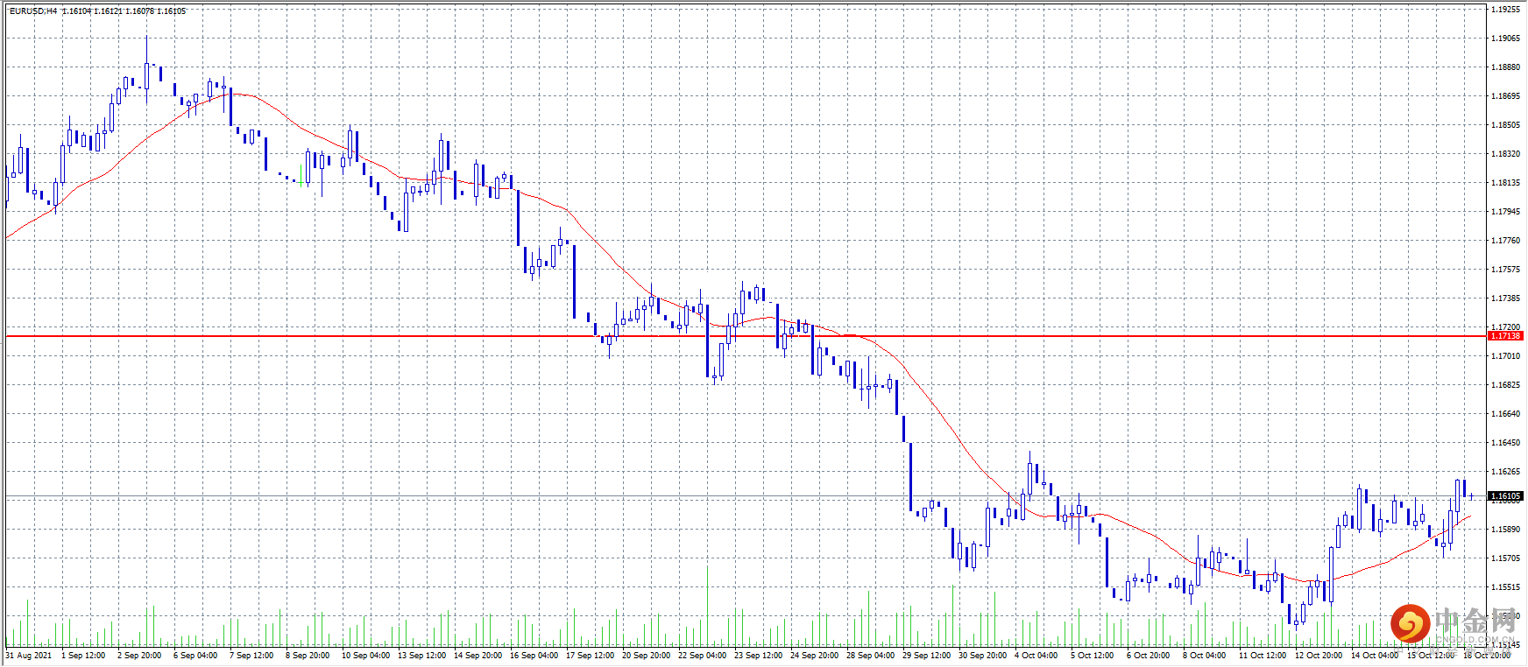The height and width of the screenshot is (667, 1528).
Task: Click the 1.17385 price axis label
Action: coord(1506,298)
